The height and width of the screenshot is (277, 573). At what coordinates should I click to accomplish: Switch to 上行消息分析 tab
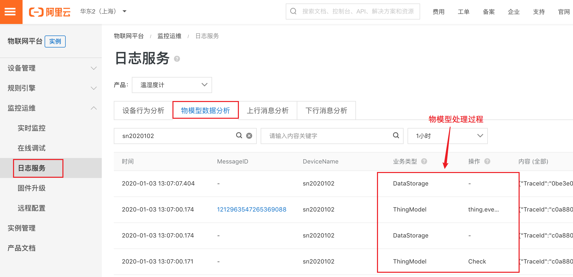click(267, 110)
